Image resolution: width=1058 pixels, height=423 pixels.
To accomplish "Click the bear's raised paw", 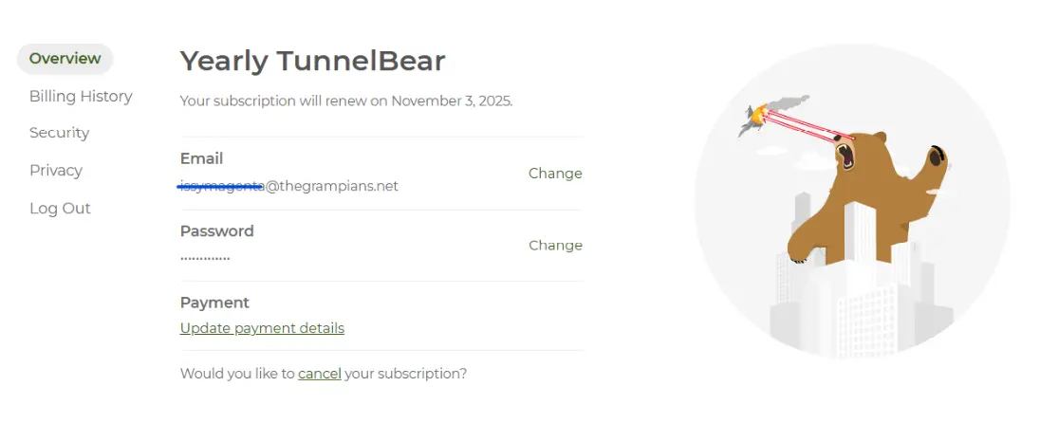I will [x=937, y=160].
